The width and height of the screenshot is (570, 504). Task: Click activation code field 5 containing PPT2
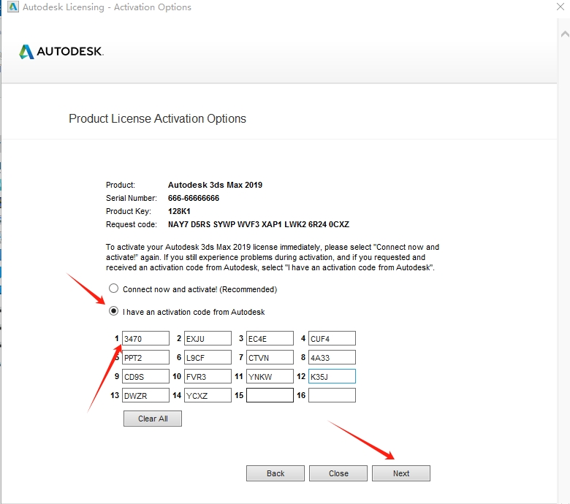coord(145,357)
